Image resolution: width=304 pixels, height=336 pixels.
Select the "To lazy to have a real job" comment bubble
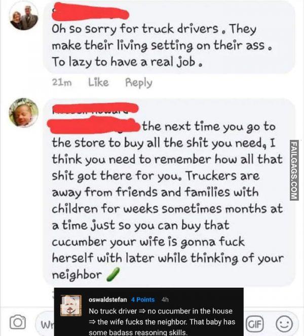(x=169, y=37)
